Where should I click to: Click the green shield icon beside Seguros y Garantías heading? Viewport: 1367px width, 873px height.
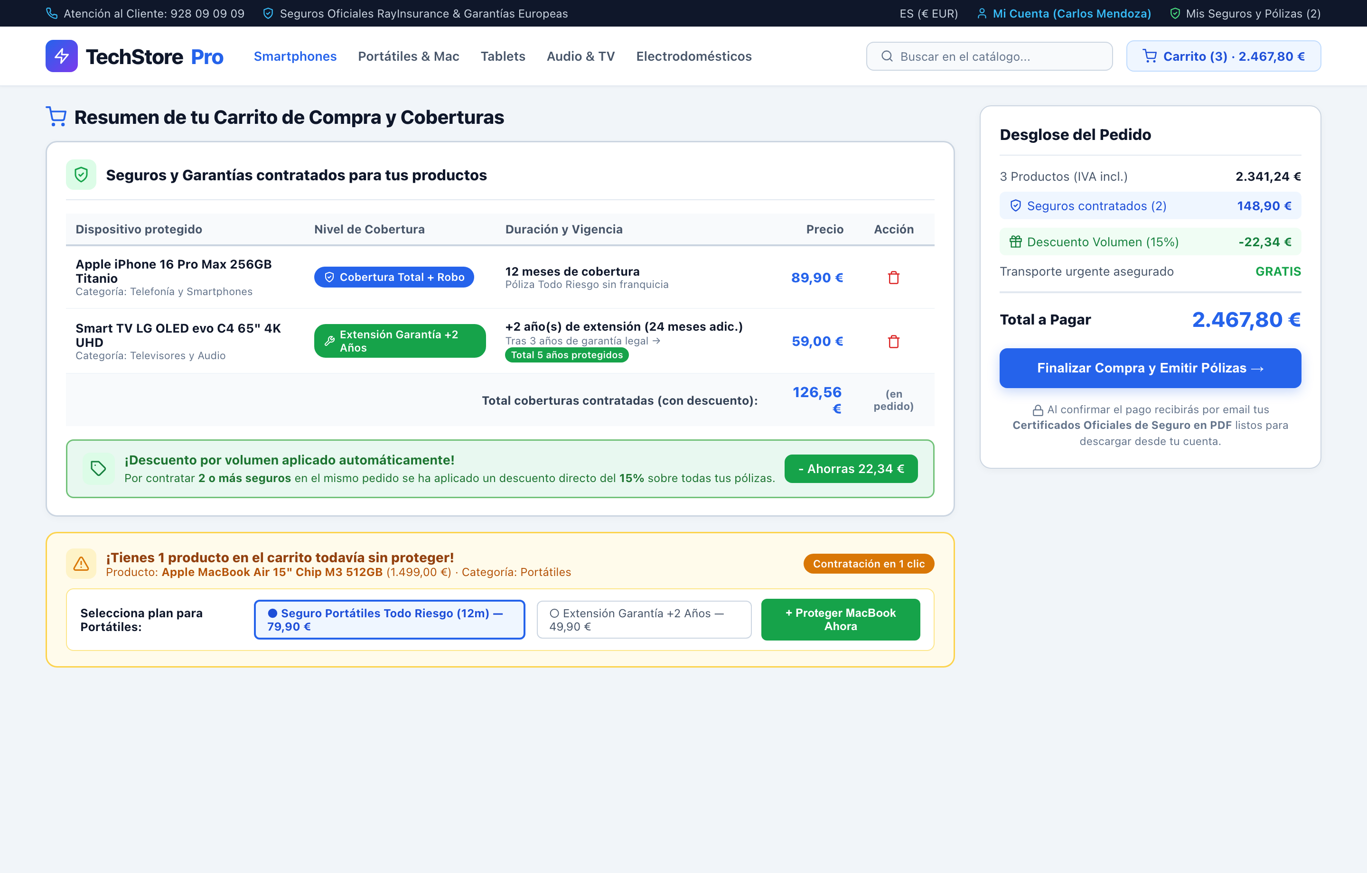coord(81,174)
